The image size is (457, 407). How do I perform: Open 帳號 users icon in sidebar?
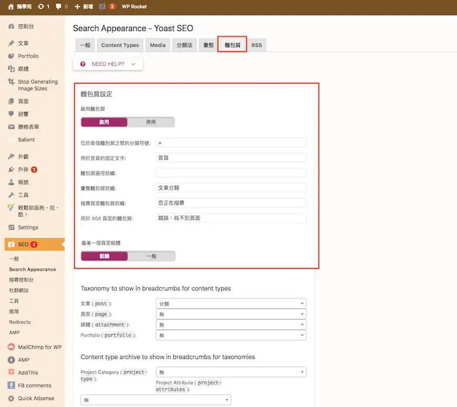11,182
